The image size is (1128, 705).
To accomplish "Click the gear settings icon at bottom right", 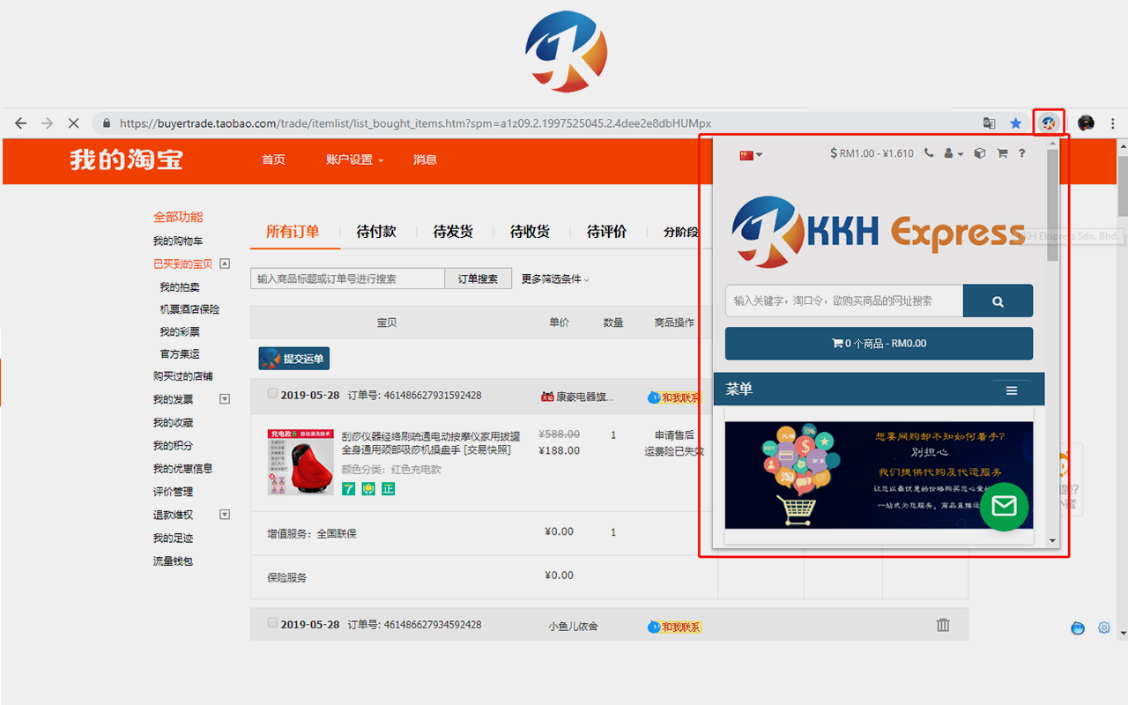I will 1104,628.
